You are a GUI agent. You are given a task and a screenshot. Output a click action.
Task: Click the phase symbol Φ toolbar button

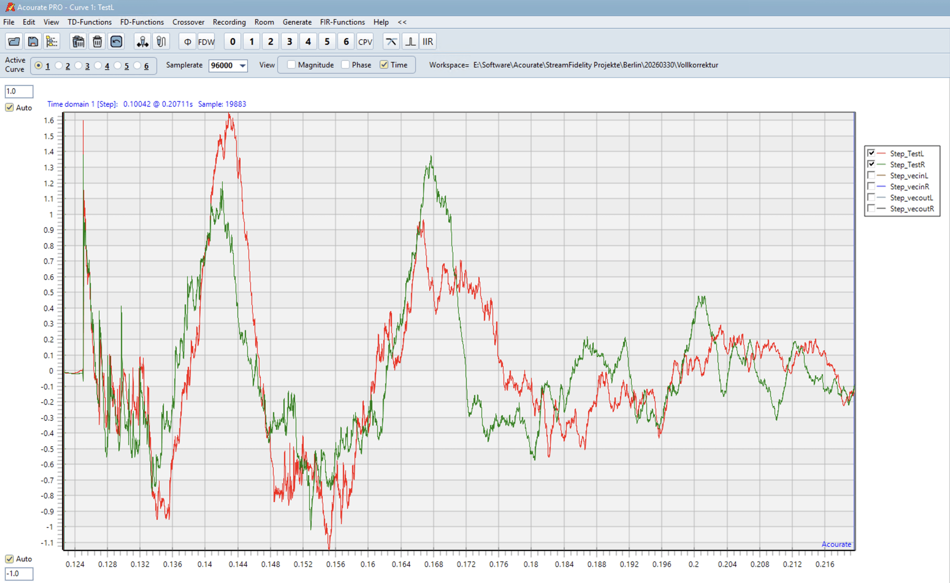[x=187, y=42]
